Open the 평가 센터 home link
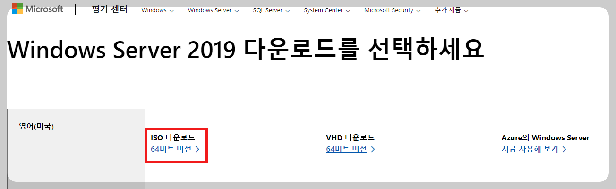This screenshot has width=616, height=189. [x=110, y=9]
